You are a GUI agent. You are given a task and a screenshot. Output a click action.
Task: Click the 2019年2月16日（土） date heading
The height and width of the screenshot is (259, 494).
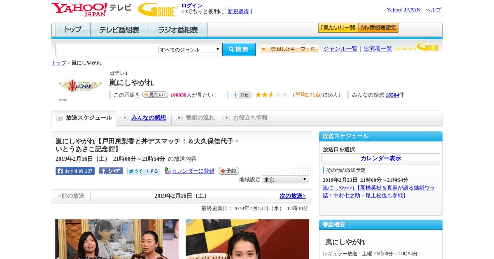pos(182,196)
